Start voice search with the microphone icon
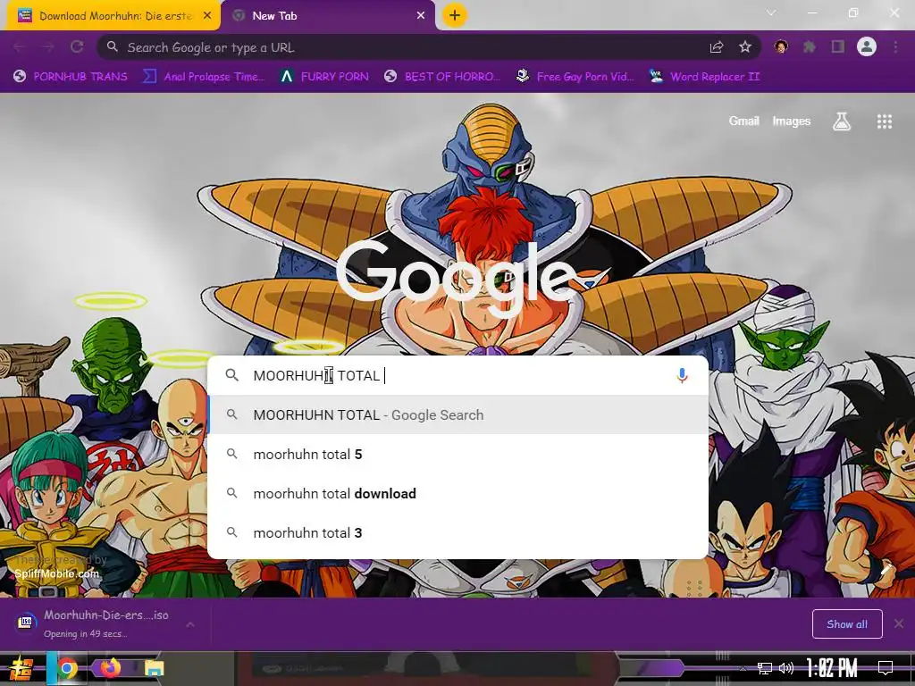This screenshot has height=686, width=915. 682,376
